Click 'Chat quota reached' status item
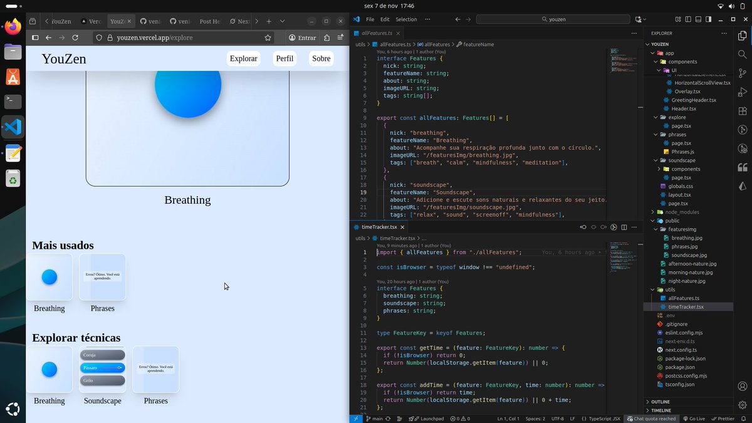 [x=651, y=419]
